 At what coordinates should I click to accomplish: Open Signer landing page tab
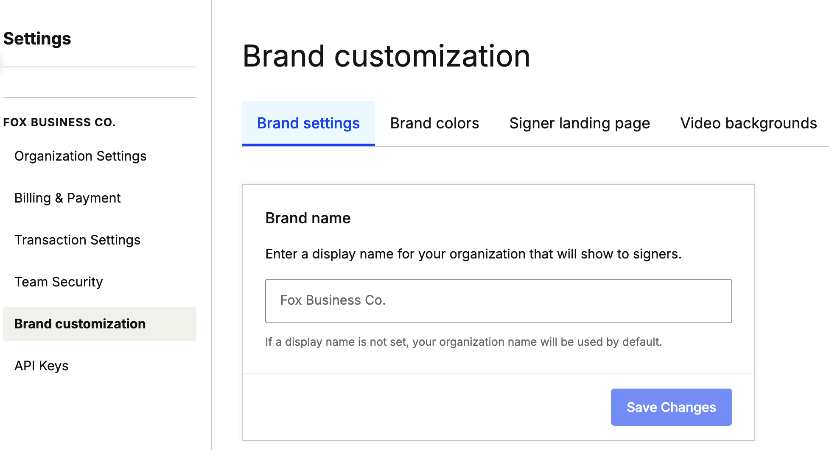[x=580, y=123]
